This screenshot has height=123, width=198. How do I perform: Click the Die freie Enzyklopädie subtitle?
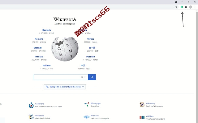tap(65, 24)
